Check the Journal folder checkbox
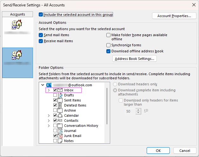Viewport: 199px width, 157px height. (x=55, y=130)
